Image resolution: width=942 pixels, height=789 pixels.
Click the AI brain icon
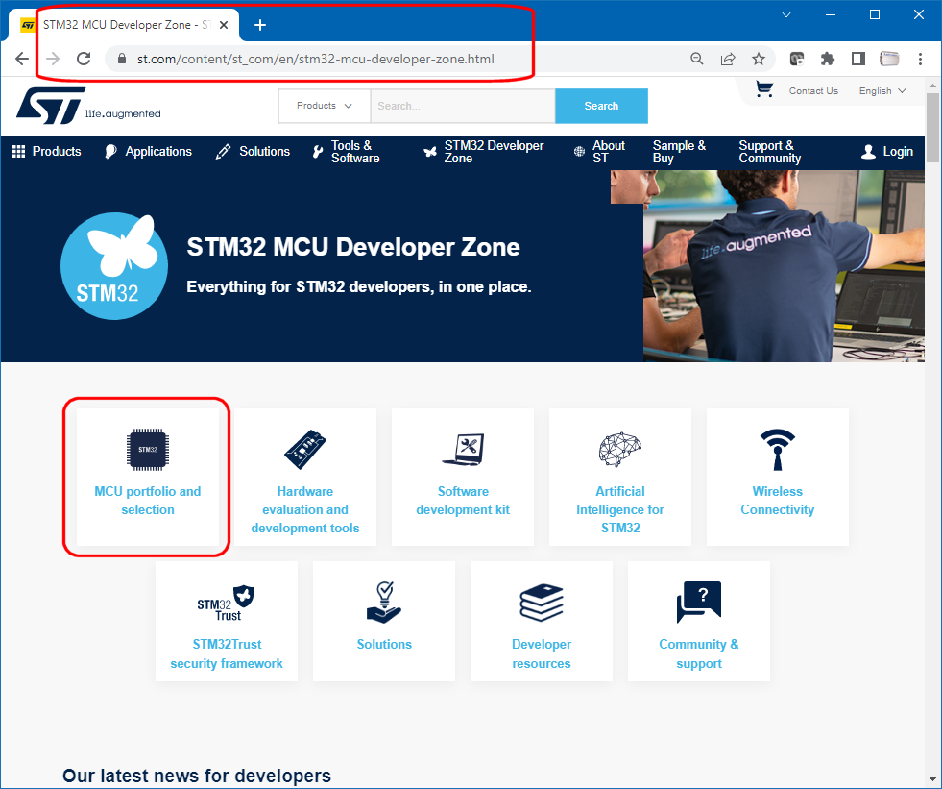coord(620,449)
